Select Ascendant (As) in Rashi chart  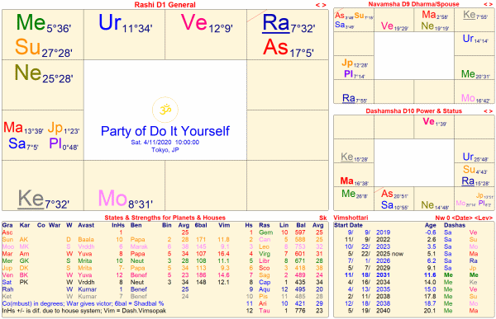(275, 47)
